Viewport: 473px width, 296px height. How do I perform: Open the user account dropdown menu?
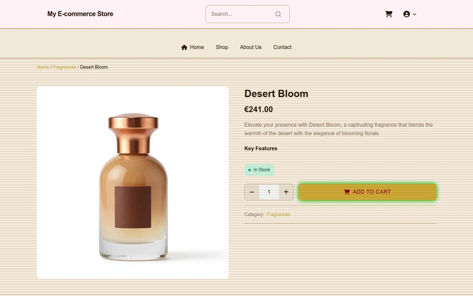(x=410, y=14)
